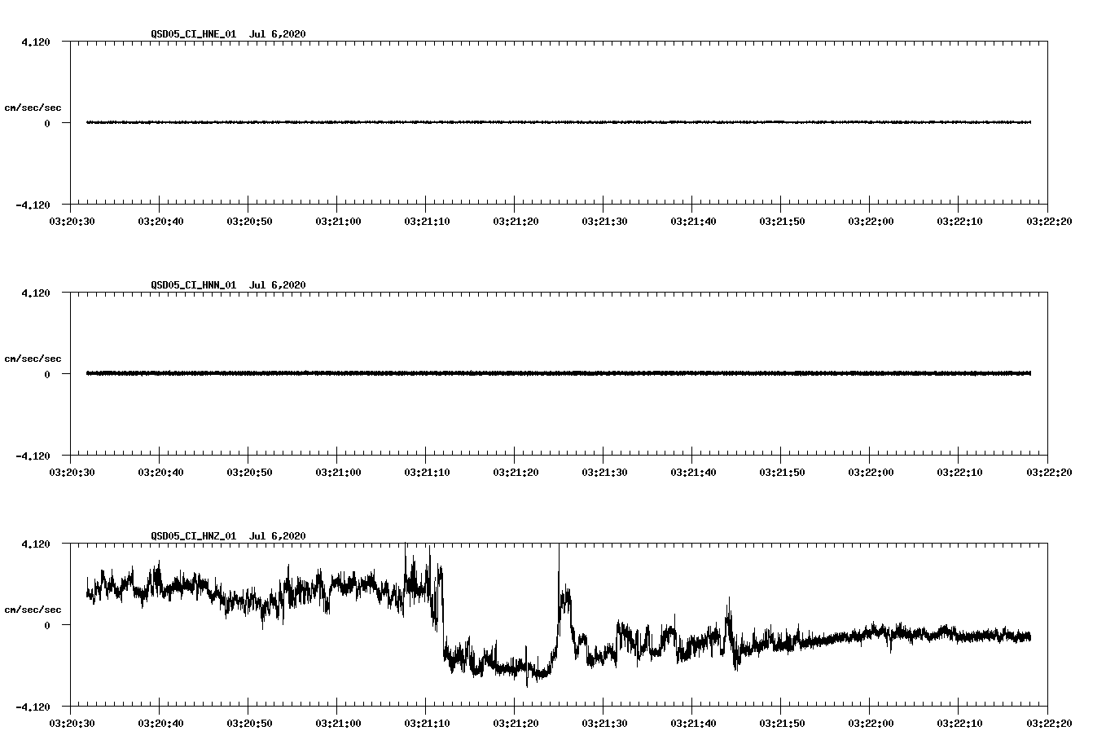Screen dimensions: 1106x753
Task: Click 03:21:40 time label under HNZ plot
Action: [x=692, y=723]
